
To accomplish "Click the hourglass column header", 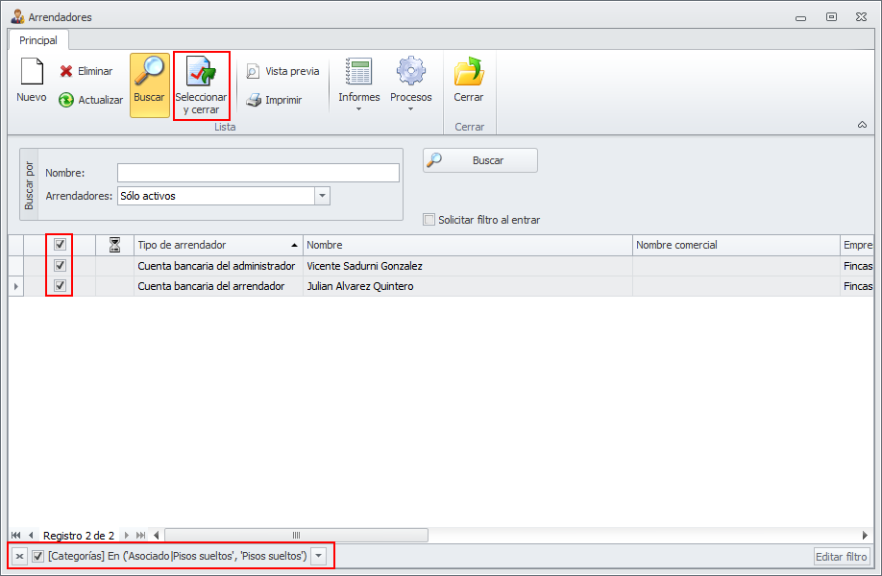I will [114, 245].
